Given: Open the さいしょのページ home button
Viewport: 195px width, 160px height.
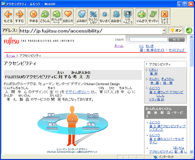Looking at the screenshot, I should (x=56, y=17).
